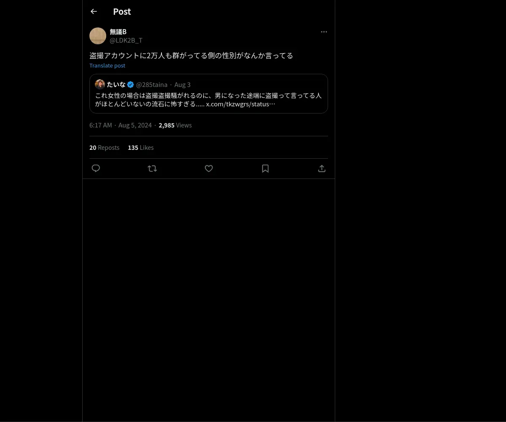Click the 6:17 AM Aug 5, 2024 timestamp
The image size is (506, 422).
click(121, 125)
